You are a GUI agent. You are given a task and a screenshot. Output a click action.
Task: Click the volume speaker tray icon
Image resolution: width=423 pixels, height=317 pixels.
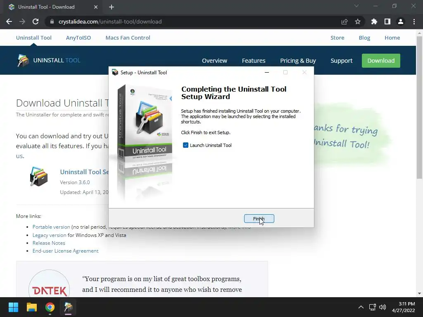point(383,307)
